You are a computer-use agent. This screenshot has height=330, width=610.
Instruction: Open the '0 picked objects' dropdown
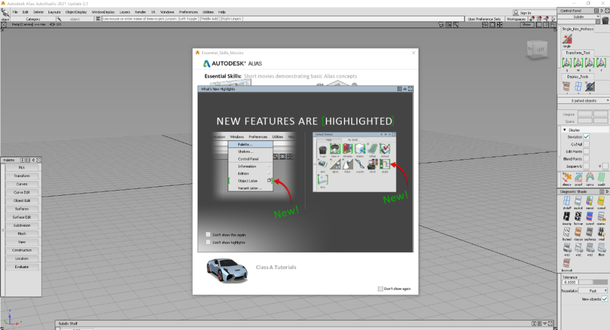pos(583,100)
